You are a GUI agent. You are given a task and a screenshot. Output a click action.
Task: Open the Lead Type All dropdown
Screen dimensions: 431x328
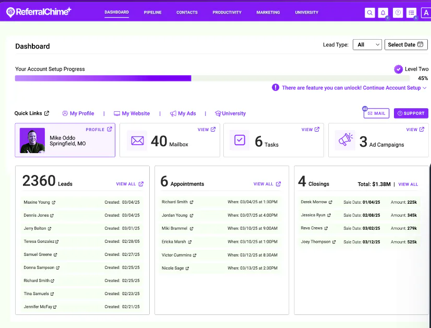(x=367, y=44)
